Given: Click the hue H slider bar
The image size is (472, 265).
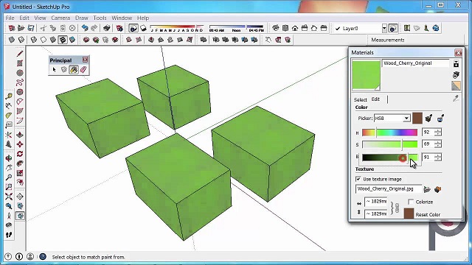Looking at the screenshot, I should click(x=389, y=132).
